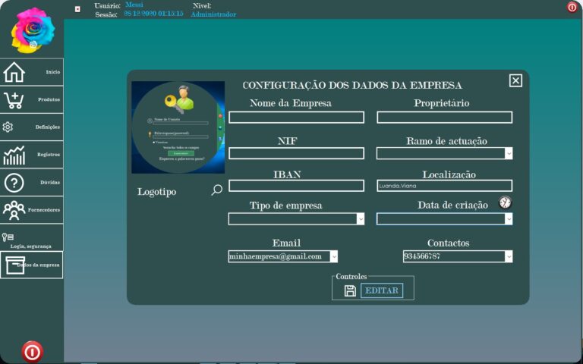
Task: Click the house icon in sidebar
Action: point(14,72)
